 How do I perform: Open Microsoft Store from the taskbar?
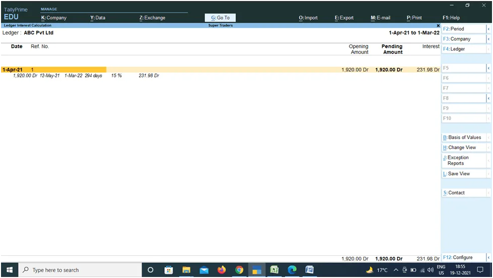169,270
